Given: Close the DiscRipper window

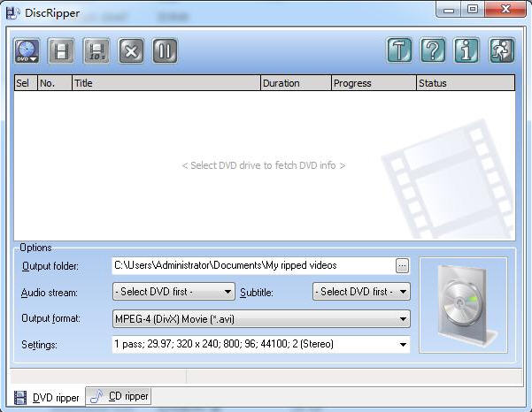Looking at the screenshot, I should [x=505, y=10].
